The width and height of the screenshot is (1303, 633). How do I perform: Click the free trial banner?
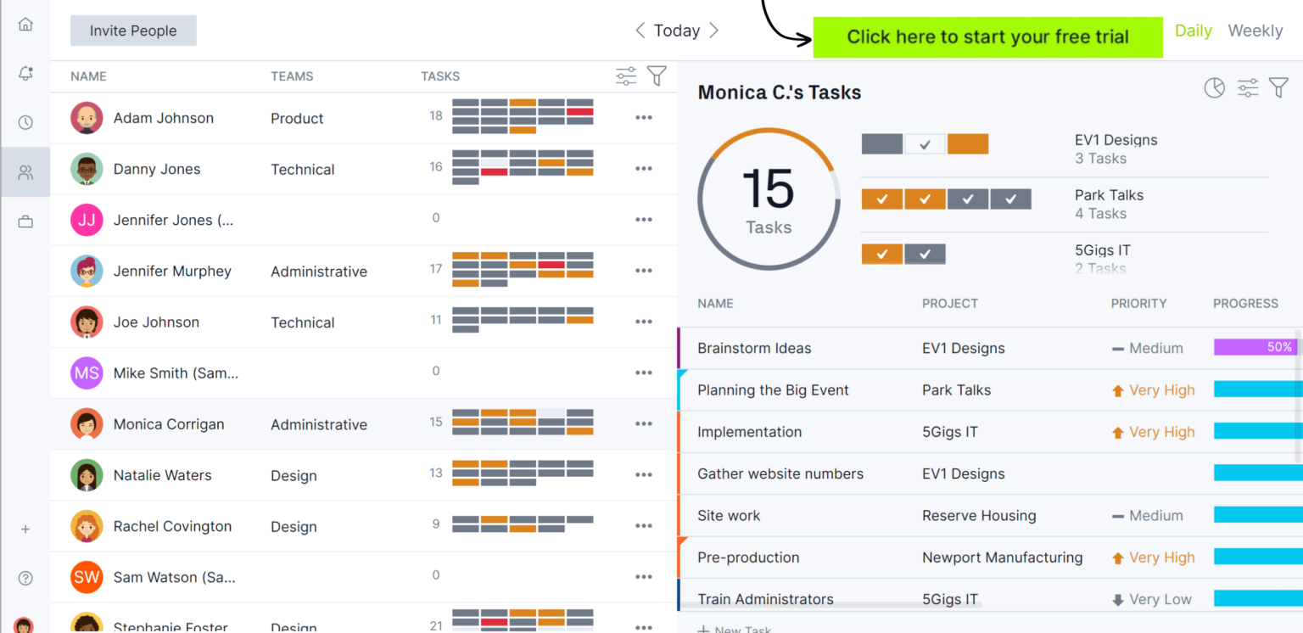987,36
